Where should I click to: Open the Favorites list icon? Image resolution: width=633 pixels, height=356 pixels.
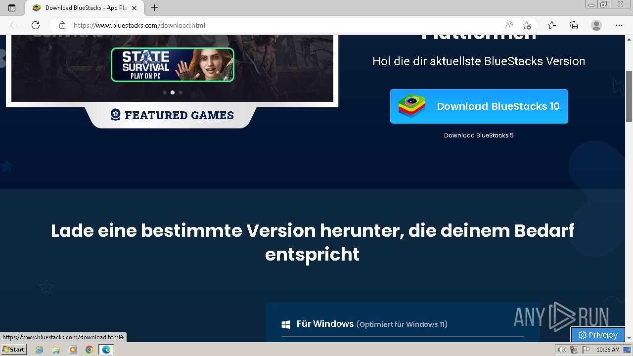552,25
